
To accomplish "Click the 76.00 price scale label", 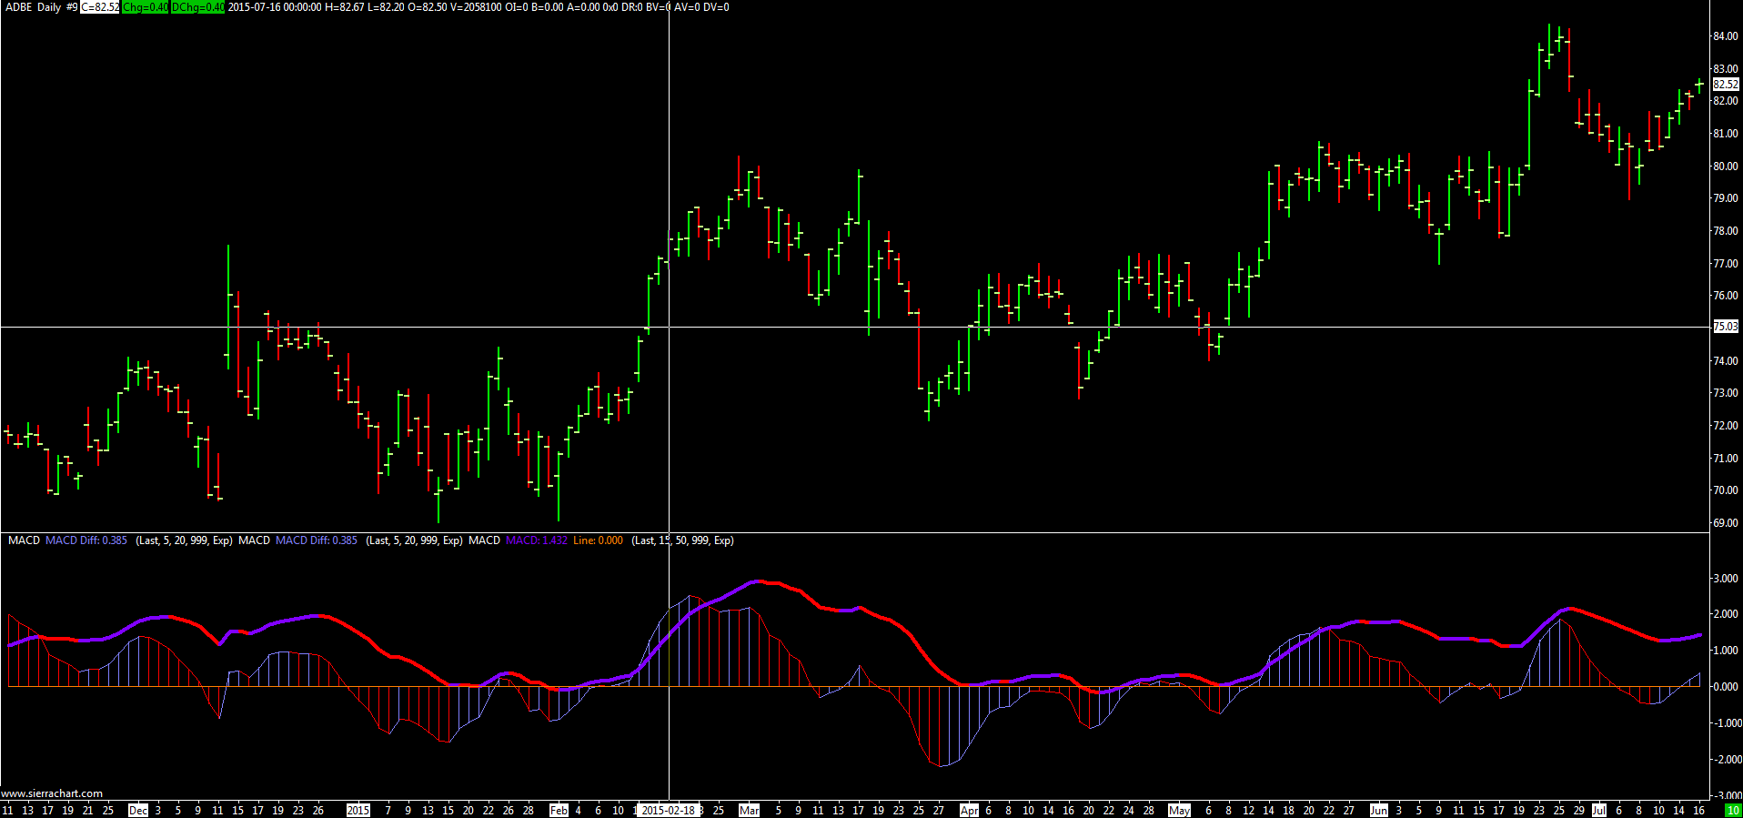I will click(1725, 296).
